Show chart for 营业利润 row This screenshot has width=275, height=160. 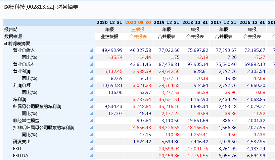click(92, 71)
